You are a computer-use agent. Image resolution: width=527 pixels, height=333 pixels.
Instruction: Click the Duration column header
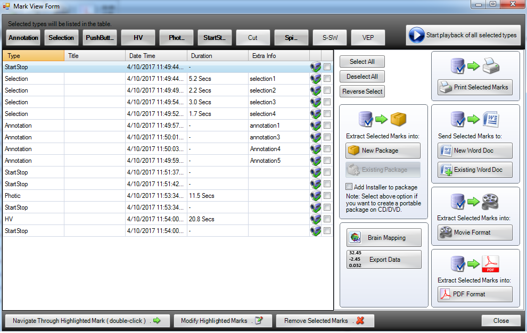coord(218,56)
